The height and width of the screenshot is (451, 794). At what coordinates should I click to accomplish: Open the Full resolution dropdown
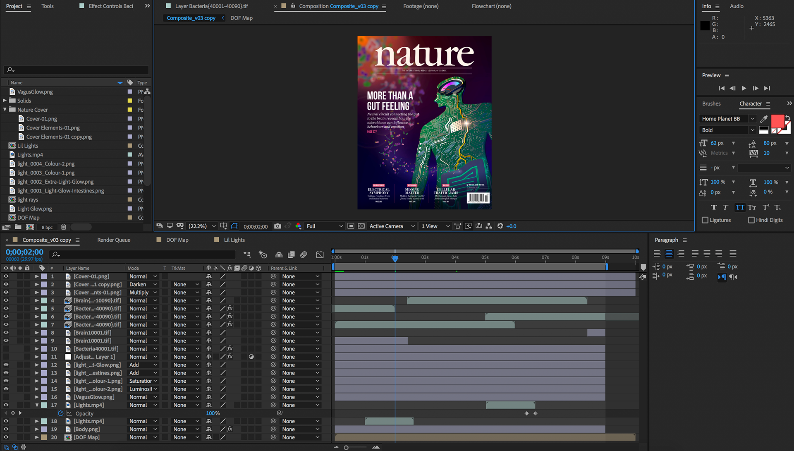point(325,226)
